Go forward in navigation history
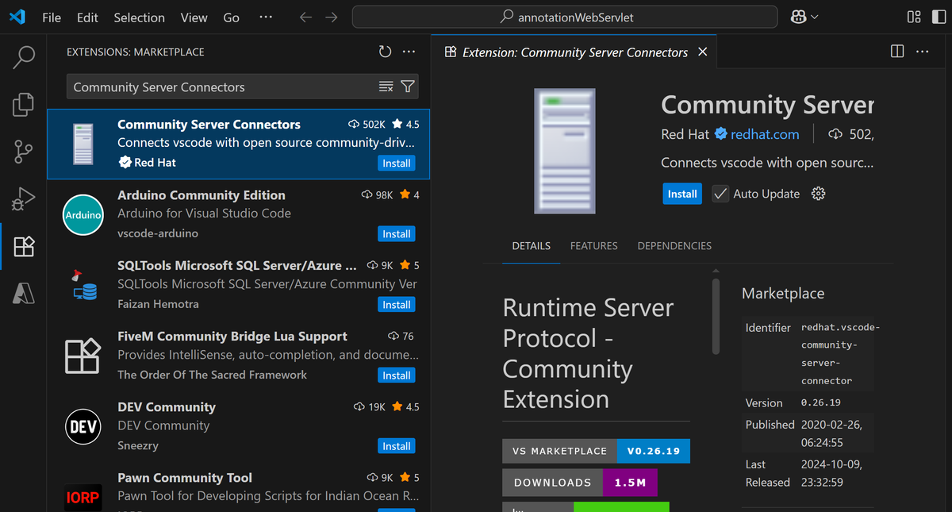This screenshot has width=952, height=512. pyautogui.click(x=332, y=17)
